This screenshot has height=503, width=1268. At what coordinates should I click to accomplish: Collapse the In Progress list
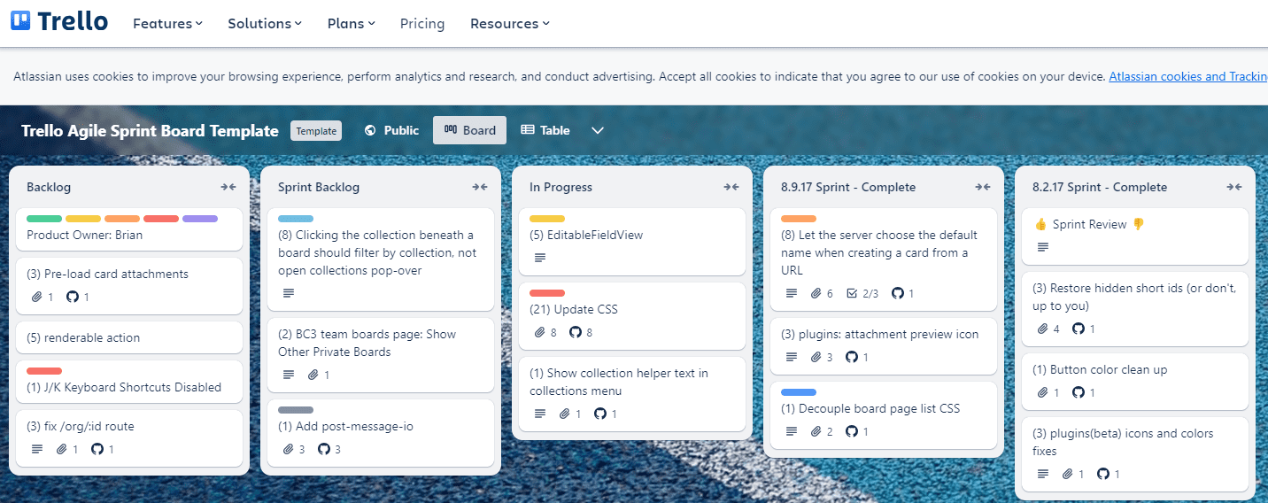731,187
